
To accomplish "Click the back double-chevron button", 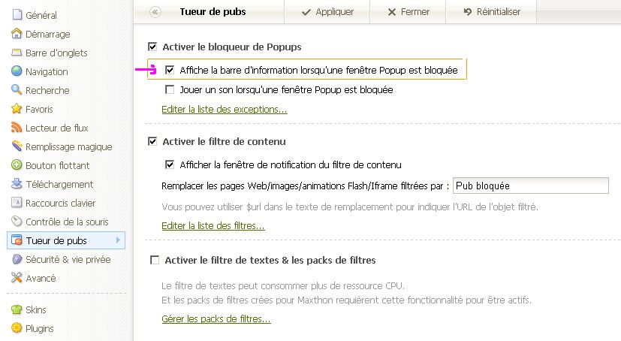I will [x=155, y=12].
